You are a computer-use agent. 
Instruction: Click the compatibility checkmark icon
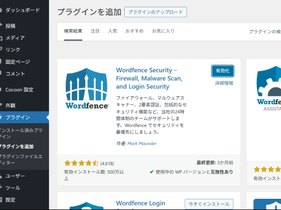point(152,172)
